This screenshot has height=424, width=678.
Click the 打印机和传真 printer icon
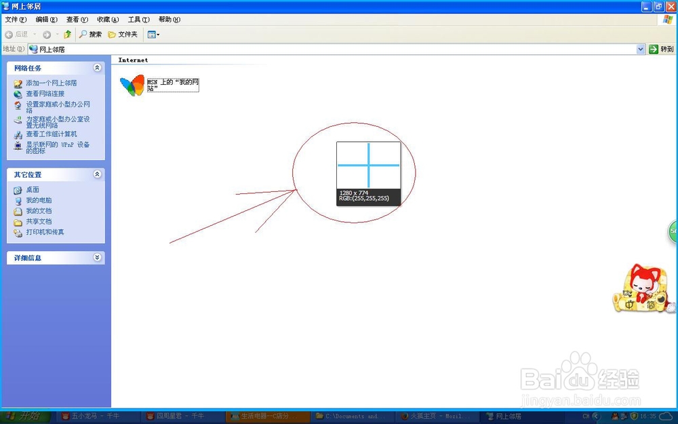(18, 233)
